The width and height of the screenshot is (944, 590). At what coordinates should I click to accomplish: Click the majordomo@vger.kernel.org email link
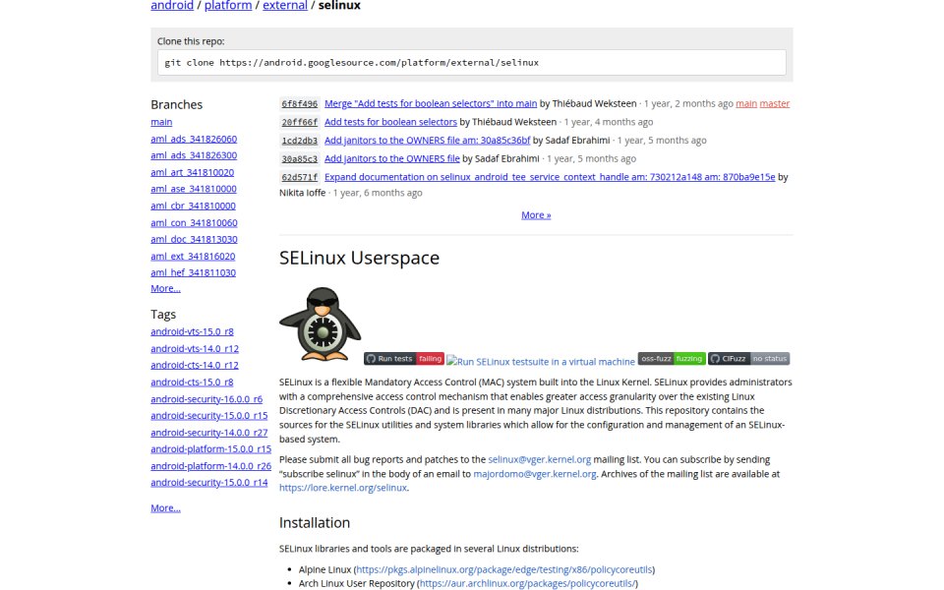click(535, 474)
